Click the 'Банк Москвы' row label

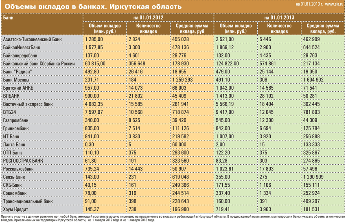click(x=17, y=80)
